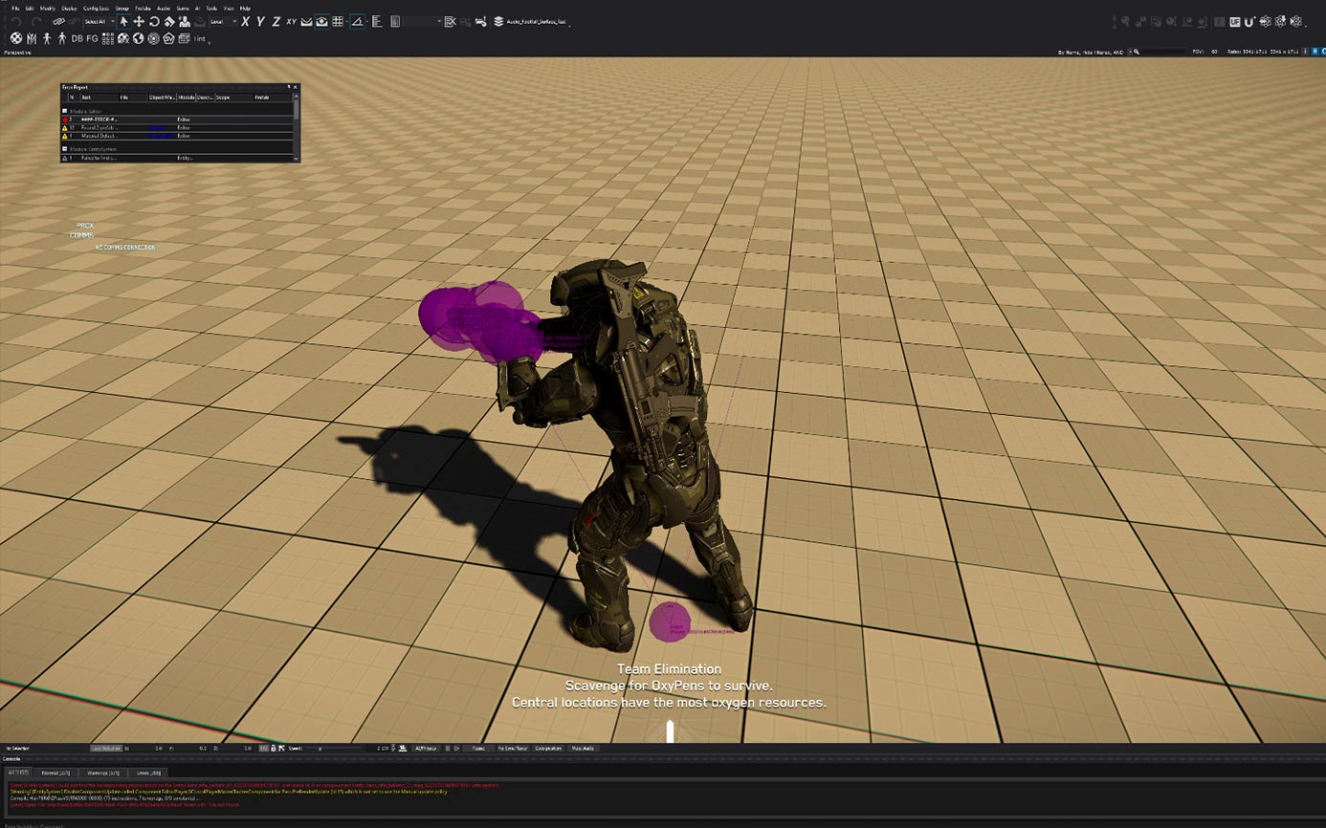Image resolution: width=1326 pixels, height=828 pixels.
Task: Click the Mute Audio button
Action: (x=583, y=748)
